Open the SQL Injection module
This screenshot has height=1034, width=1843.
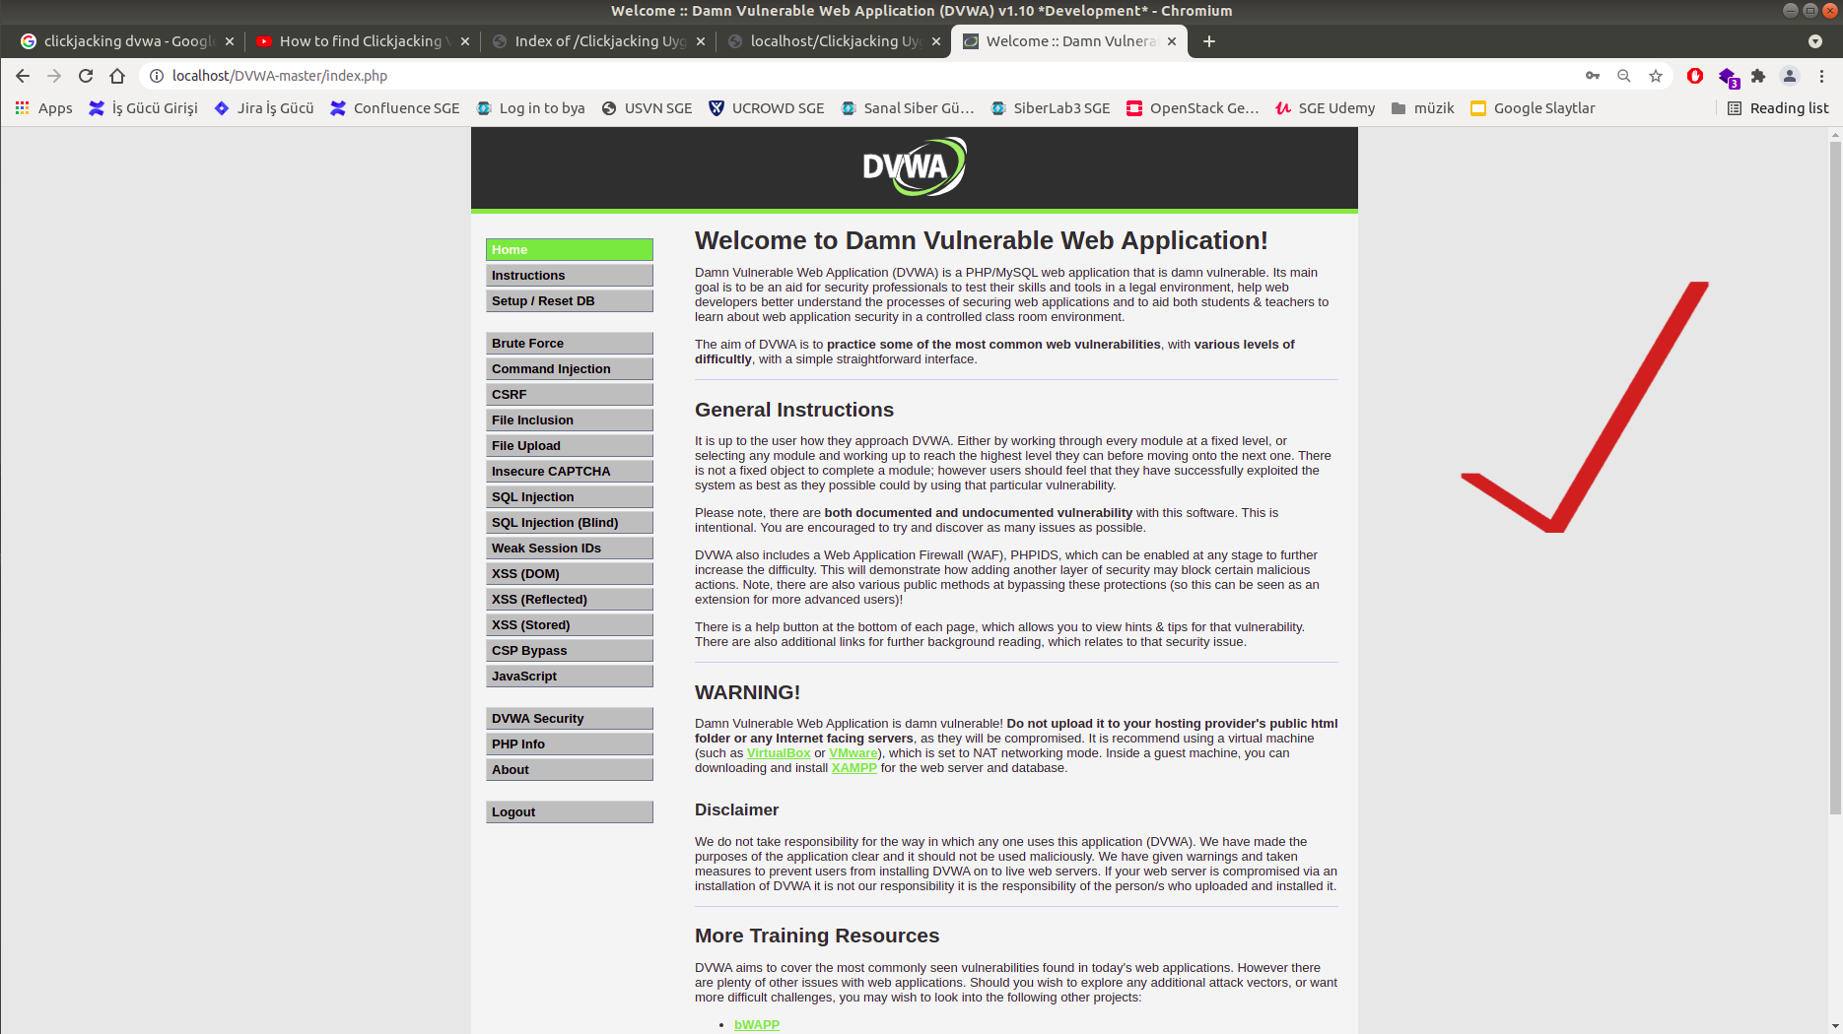(x=570, y=497)
